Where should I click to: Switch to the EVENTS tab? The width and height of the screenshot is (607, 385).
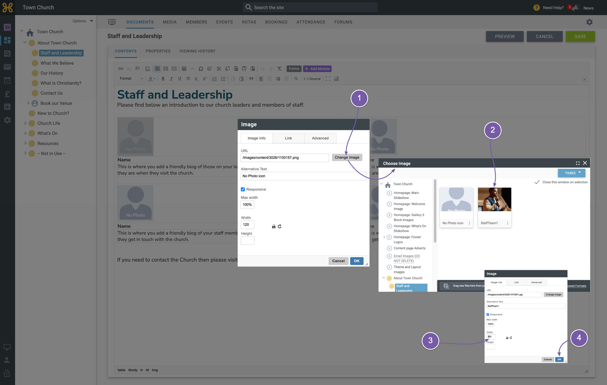pos(225,22)
